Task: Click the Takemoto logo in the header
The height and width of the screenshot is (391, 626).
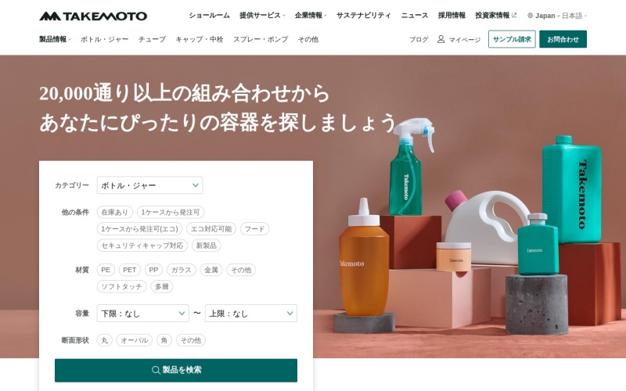Action: (93, 16)
